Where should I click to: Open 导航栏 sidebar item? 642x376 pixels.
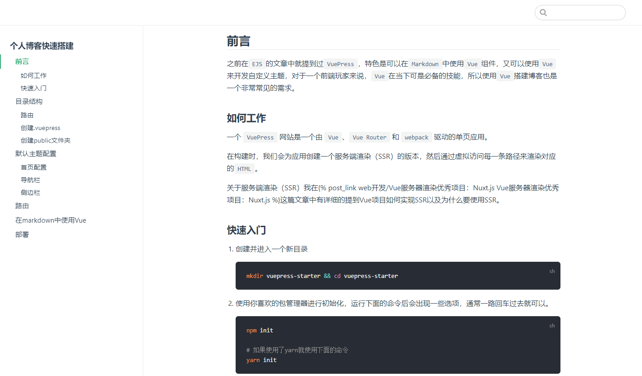(x=31, y=180)
